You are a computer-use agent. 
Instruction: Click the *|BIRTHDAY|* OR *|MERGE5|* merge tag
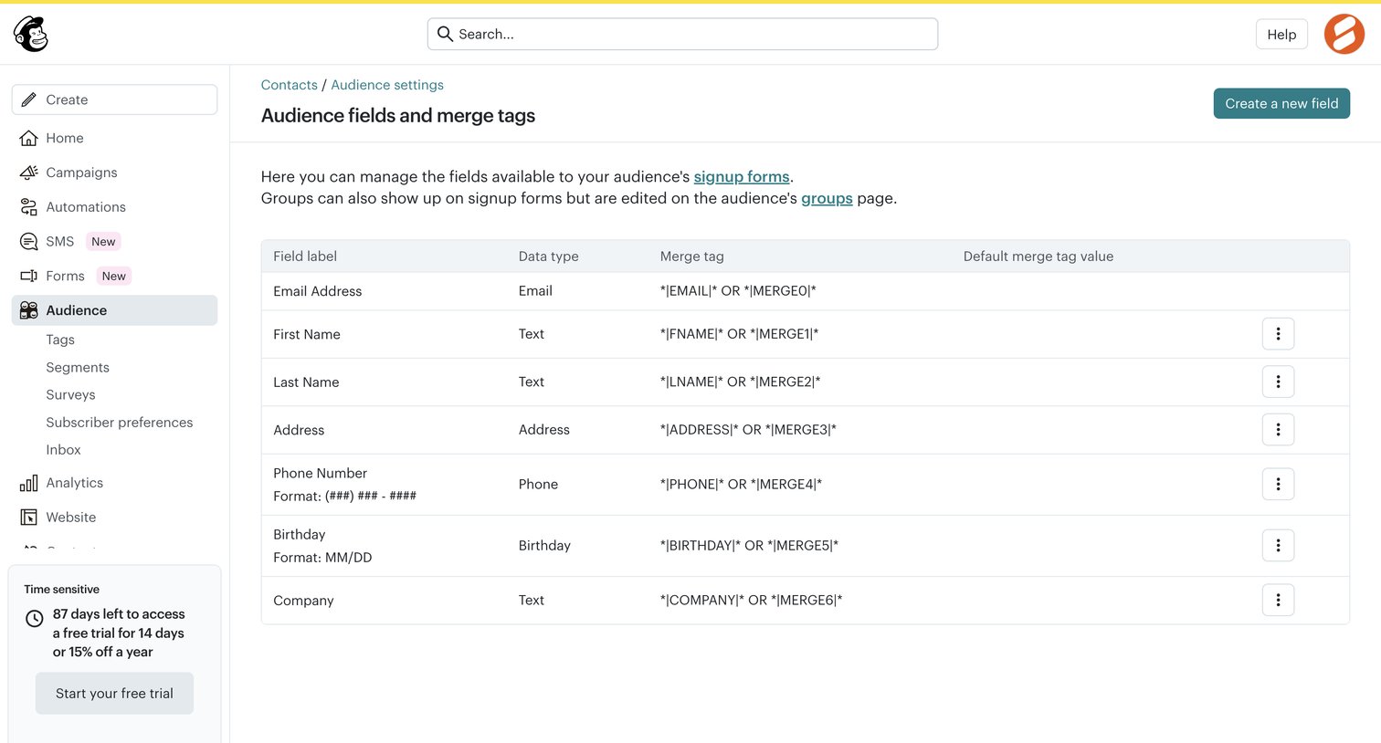pyautogui.click(x=749, y=545)
